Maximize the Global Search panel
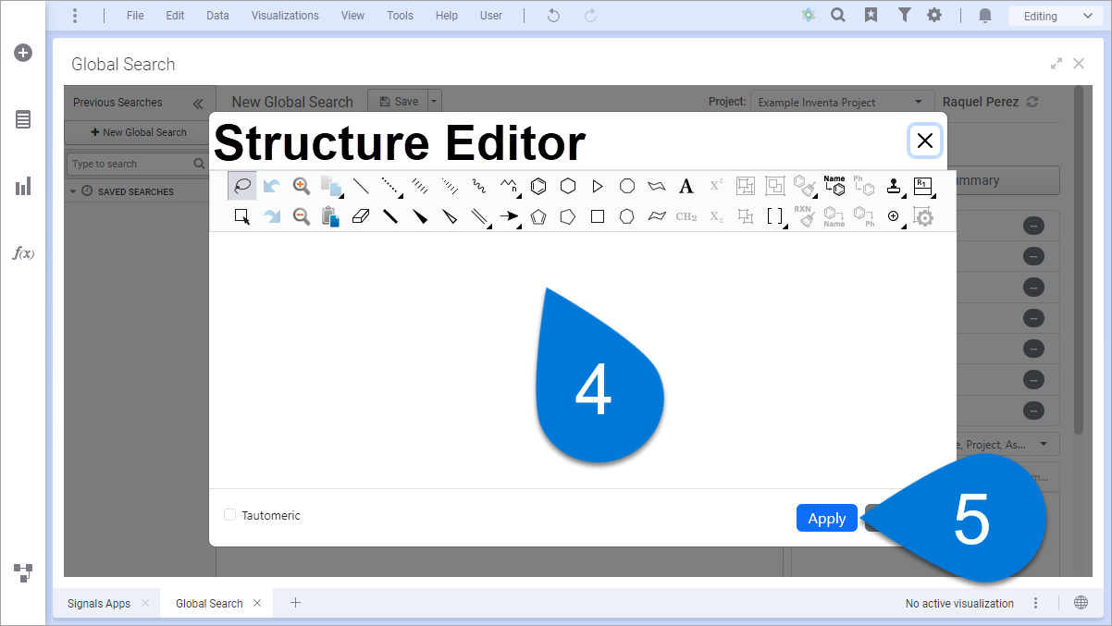This screenshot has height=626, width=1112. coord(1056,64)
